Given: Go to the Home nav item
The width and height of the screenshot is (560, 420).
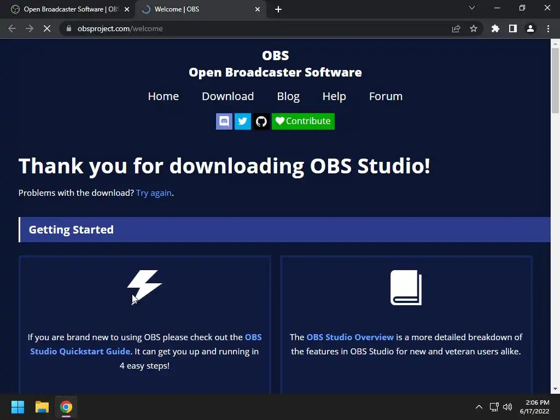Looking at the screenshot, I should coord(163,96).
